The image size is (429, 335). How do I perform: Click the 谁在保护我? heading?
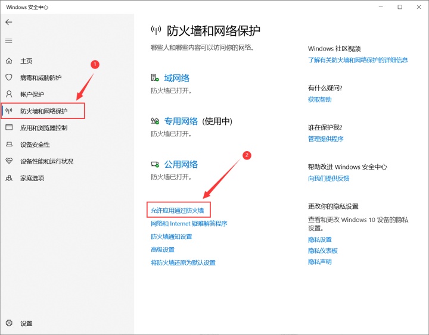(325, 127)
